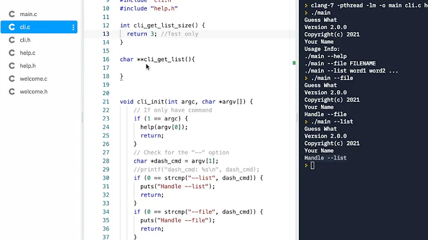This screenshot has width=428, height=240.
Task: Click 'char *dash_cmd = argv[1];' line
Action: pos(176,161)
